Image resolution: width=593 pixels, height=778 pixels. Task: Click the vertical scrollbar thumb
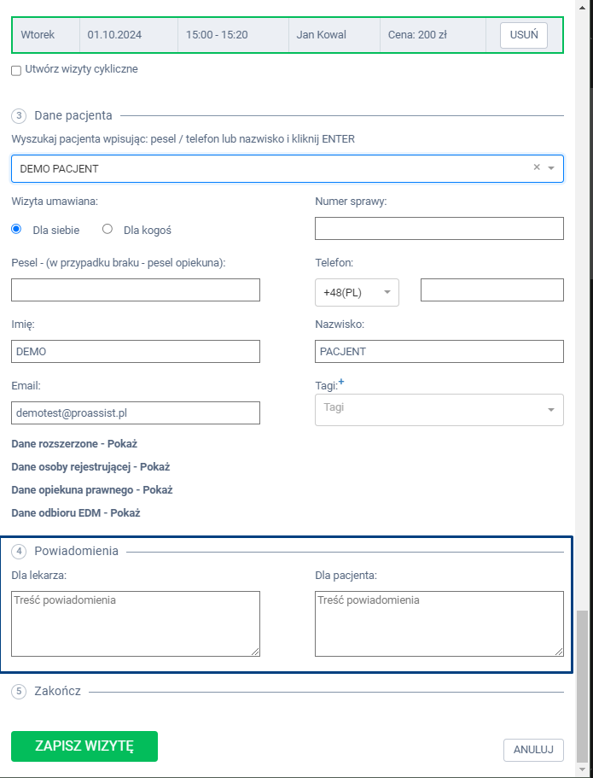pos(583,683)
